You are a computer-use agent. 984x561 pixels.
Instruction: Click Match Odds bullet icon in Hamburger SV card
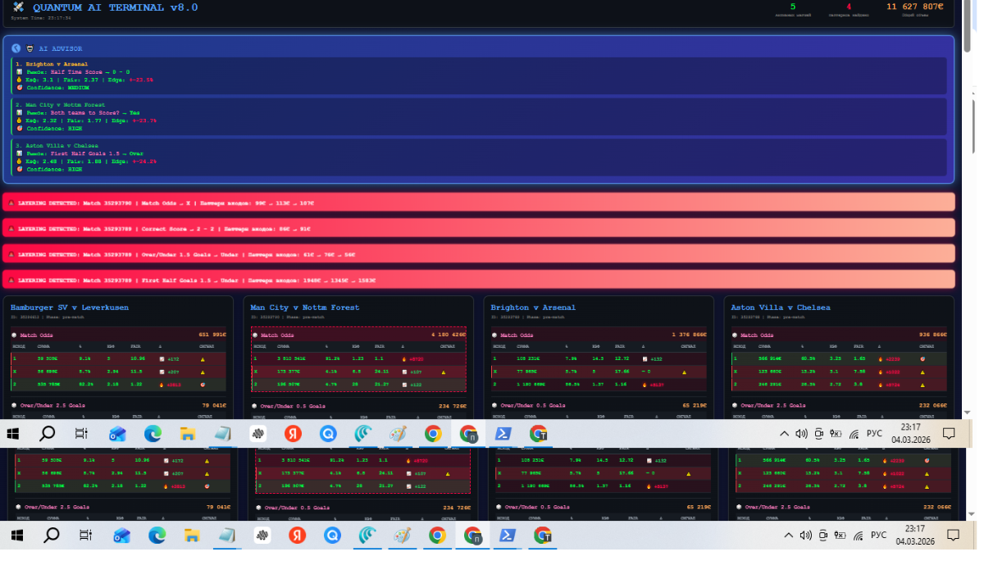(14, 335)
